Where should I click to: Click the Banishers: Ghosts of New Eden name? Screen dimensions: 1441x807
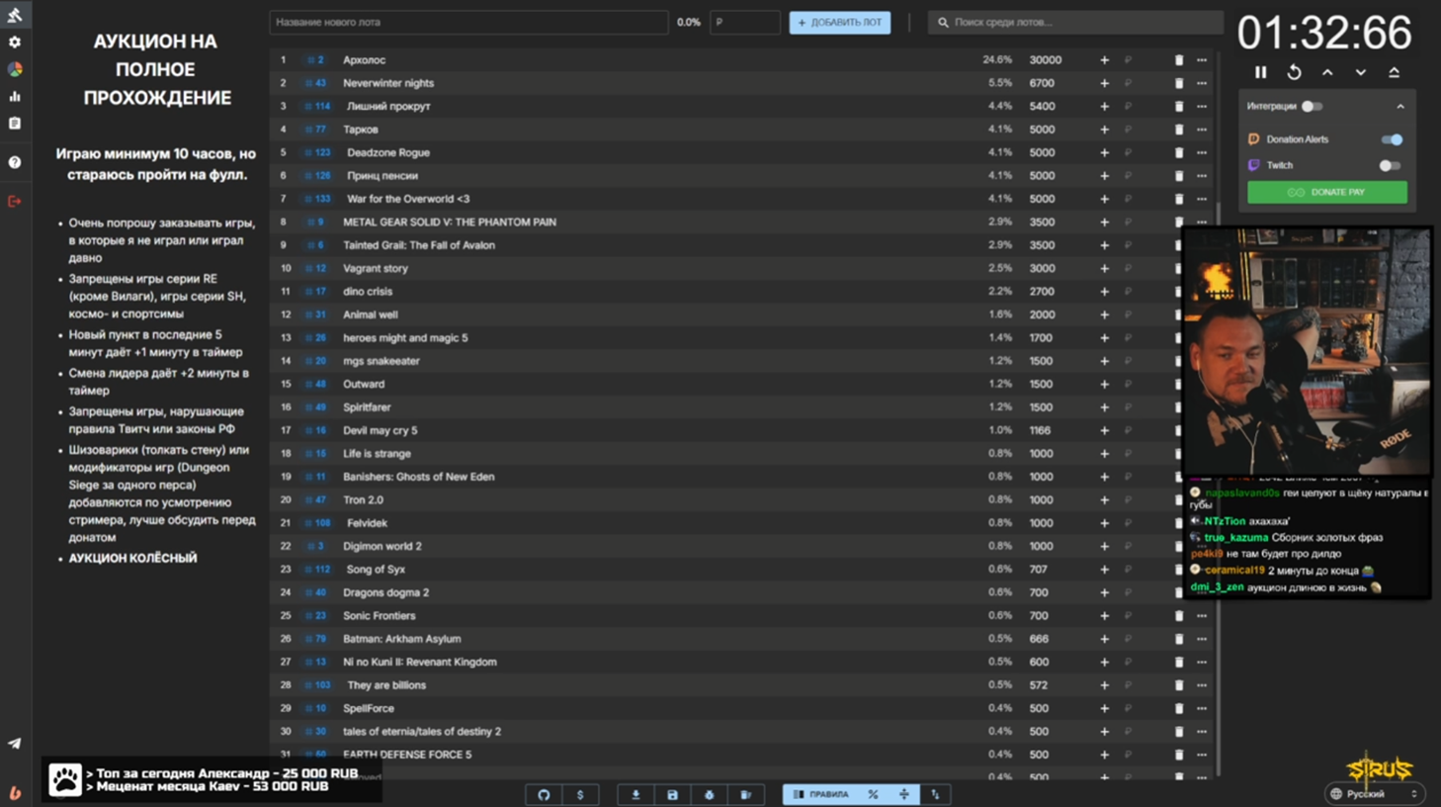click(418, 477)
